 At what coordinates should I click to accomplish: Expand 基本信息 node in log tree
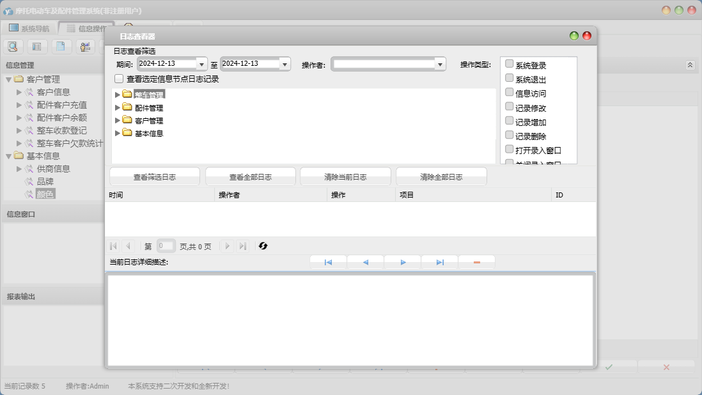(x=117, y=133)
